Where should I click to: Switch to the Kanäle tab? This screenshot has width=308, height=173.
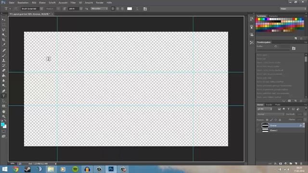pyautogui.click(x=269, y=105)
